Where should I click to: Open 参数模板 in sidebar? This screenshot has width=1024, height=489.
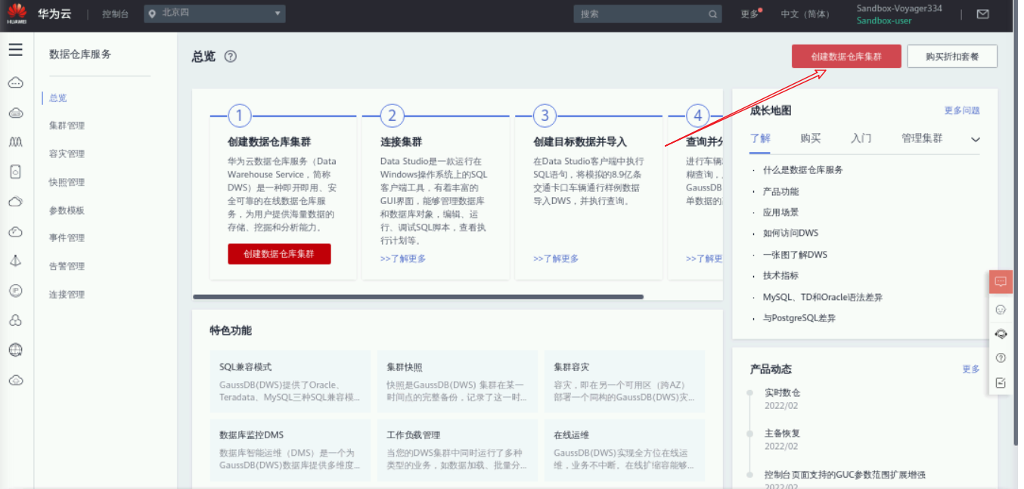click(x=67, y=210)
